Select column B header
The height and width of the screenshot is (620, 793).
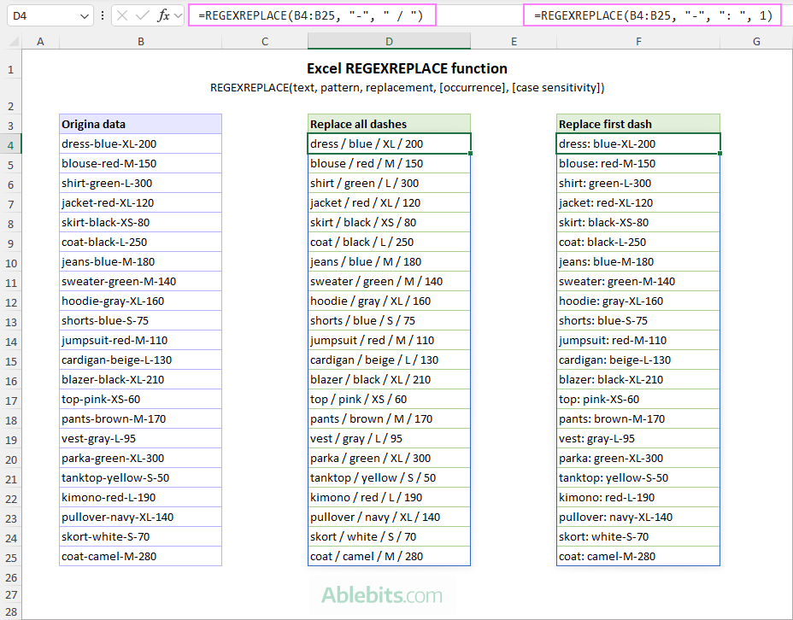[141, 42]
